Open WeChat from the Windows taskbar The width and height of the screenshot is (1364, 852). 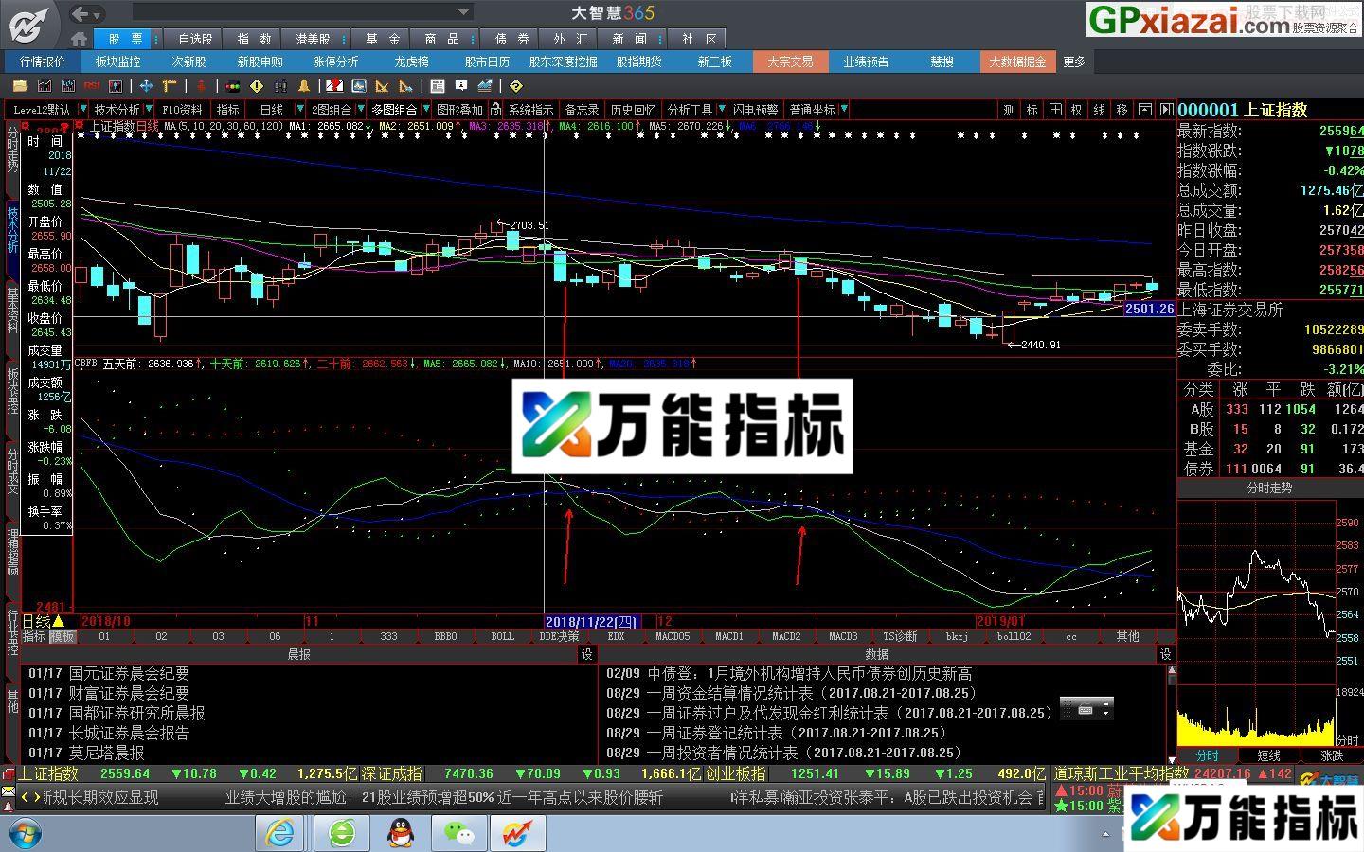click(x=458, y=834)
